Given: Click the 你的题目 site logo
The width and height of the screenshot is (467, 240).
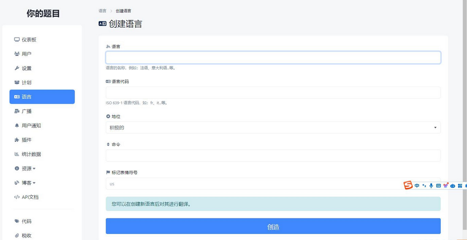Looking at the screenshot, I should 43,13.
